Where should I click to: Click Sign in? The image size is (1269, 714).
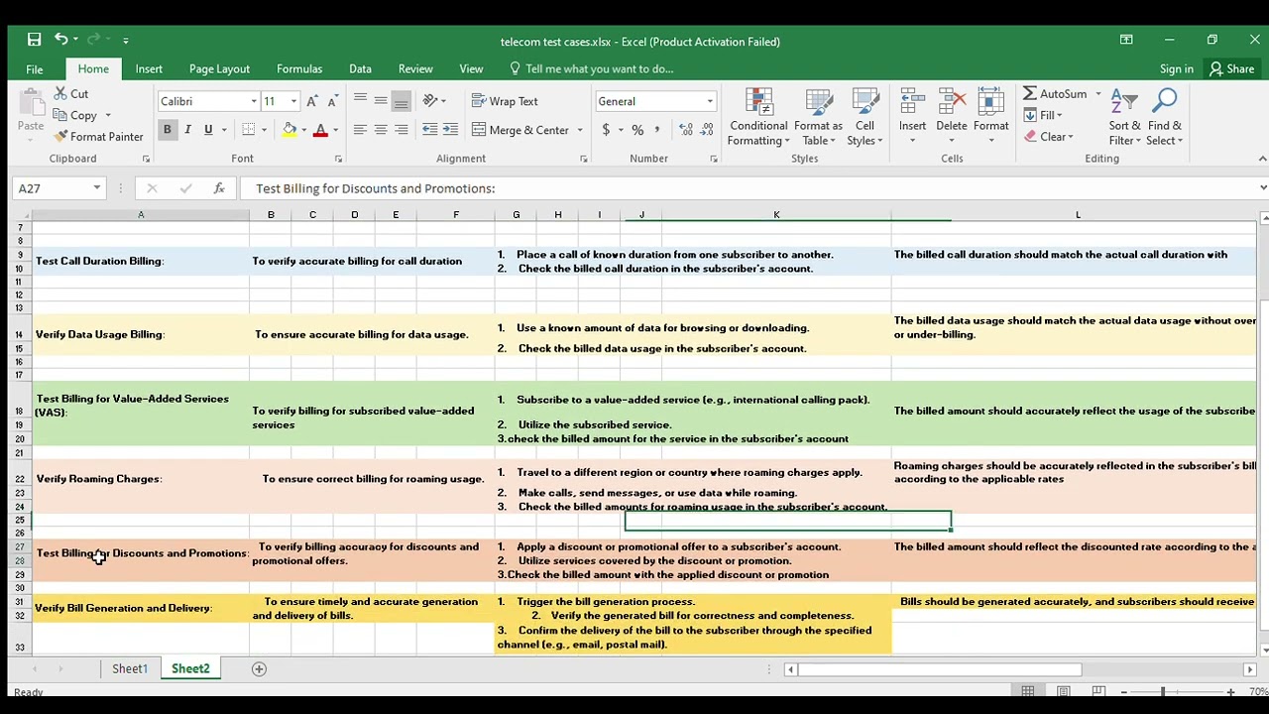(1177, 69)
